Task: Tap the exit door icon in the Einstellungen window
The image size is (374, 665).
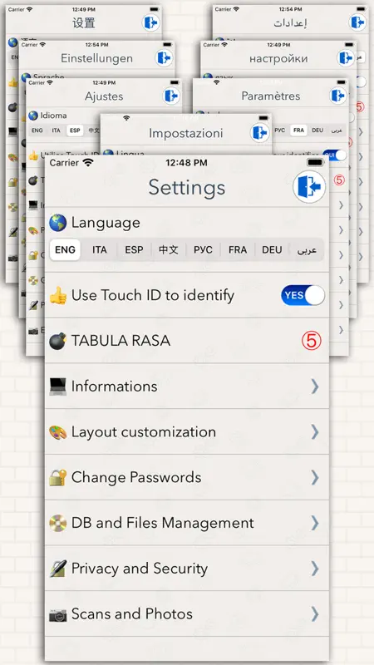Action: pos(165,57)
